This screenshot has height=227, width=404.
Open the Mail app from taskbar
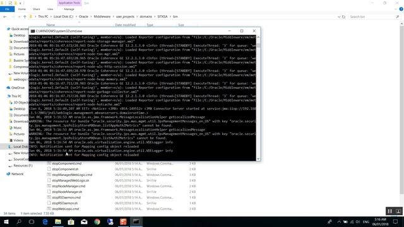[x=84, y=221]
